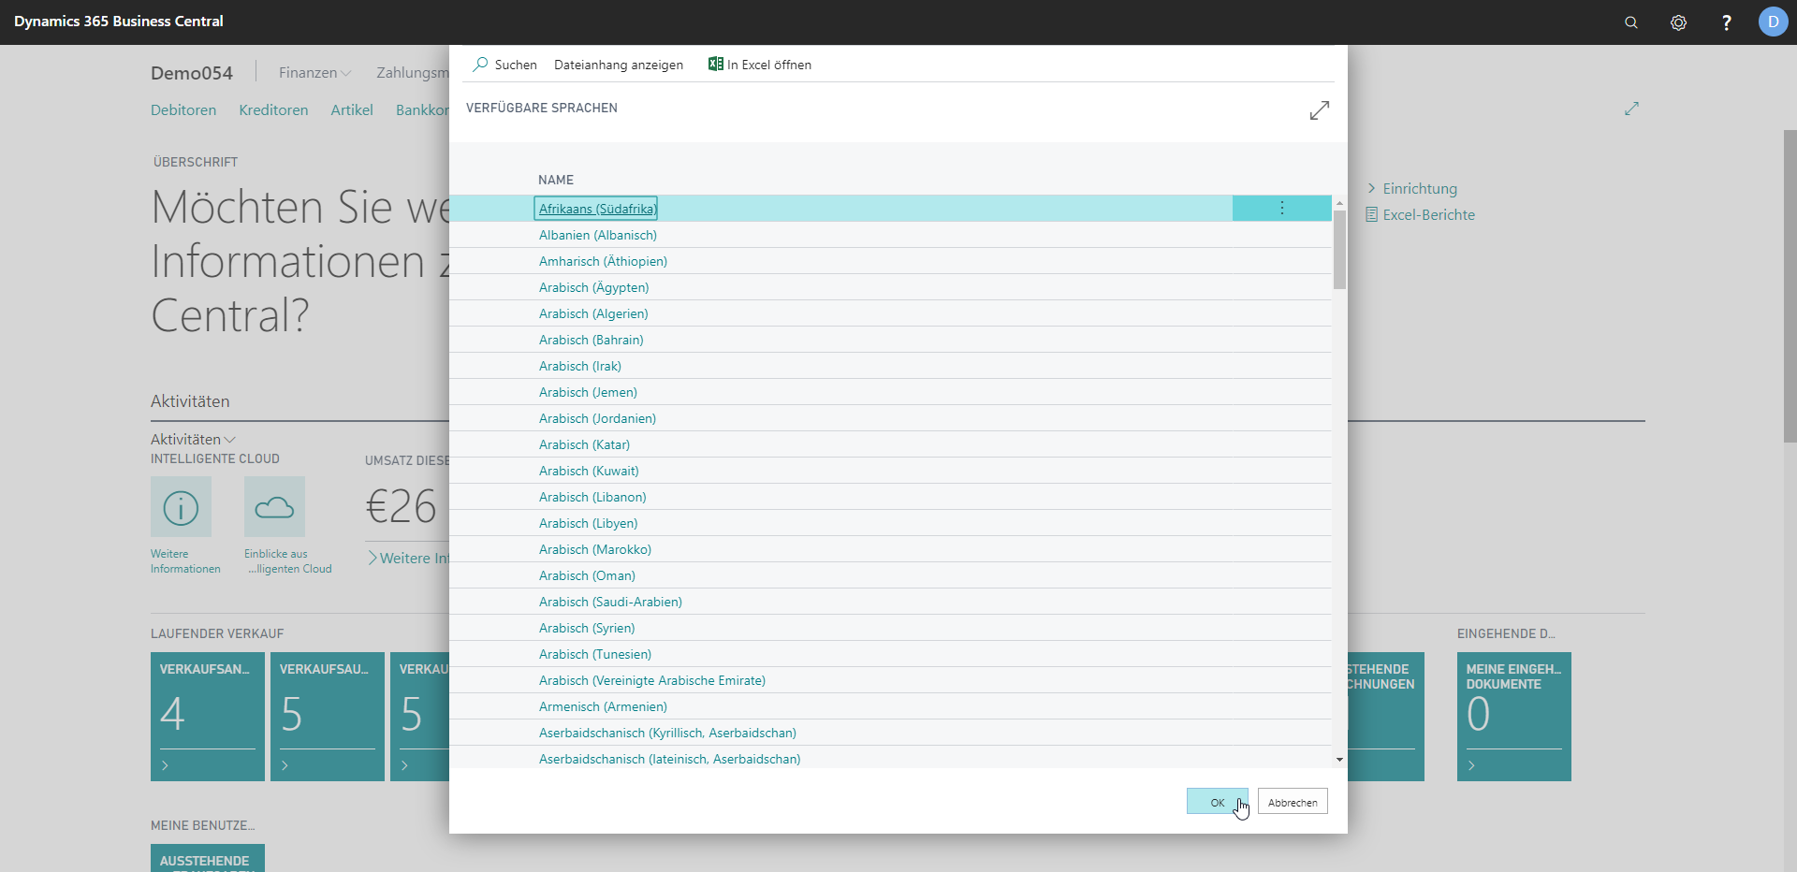Click the Suchen search icon in dialog

tap(481, 65)
